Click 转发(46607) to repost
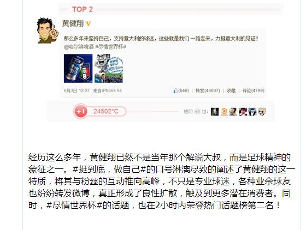The height and width of the screenshot is (230, 306). (x=208, y=90)
